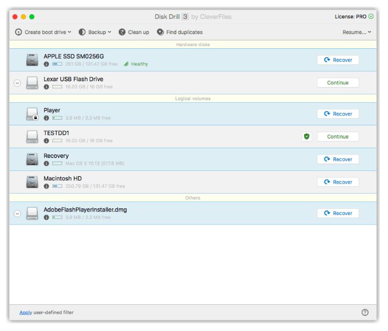
Task: Show info for Player volume
Action: (x=46, y=118)
